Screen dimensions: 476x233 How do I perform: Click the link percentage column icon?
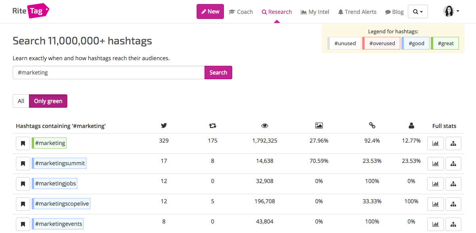click(372, 126)
